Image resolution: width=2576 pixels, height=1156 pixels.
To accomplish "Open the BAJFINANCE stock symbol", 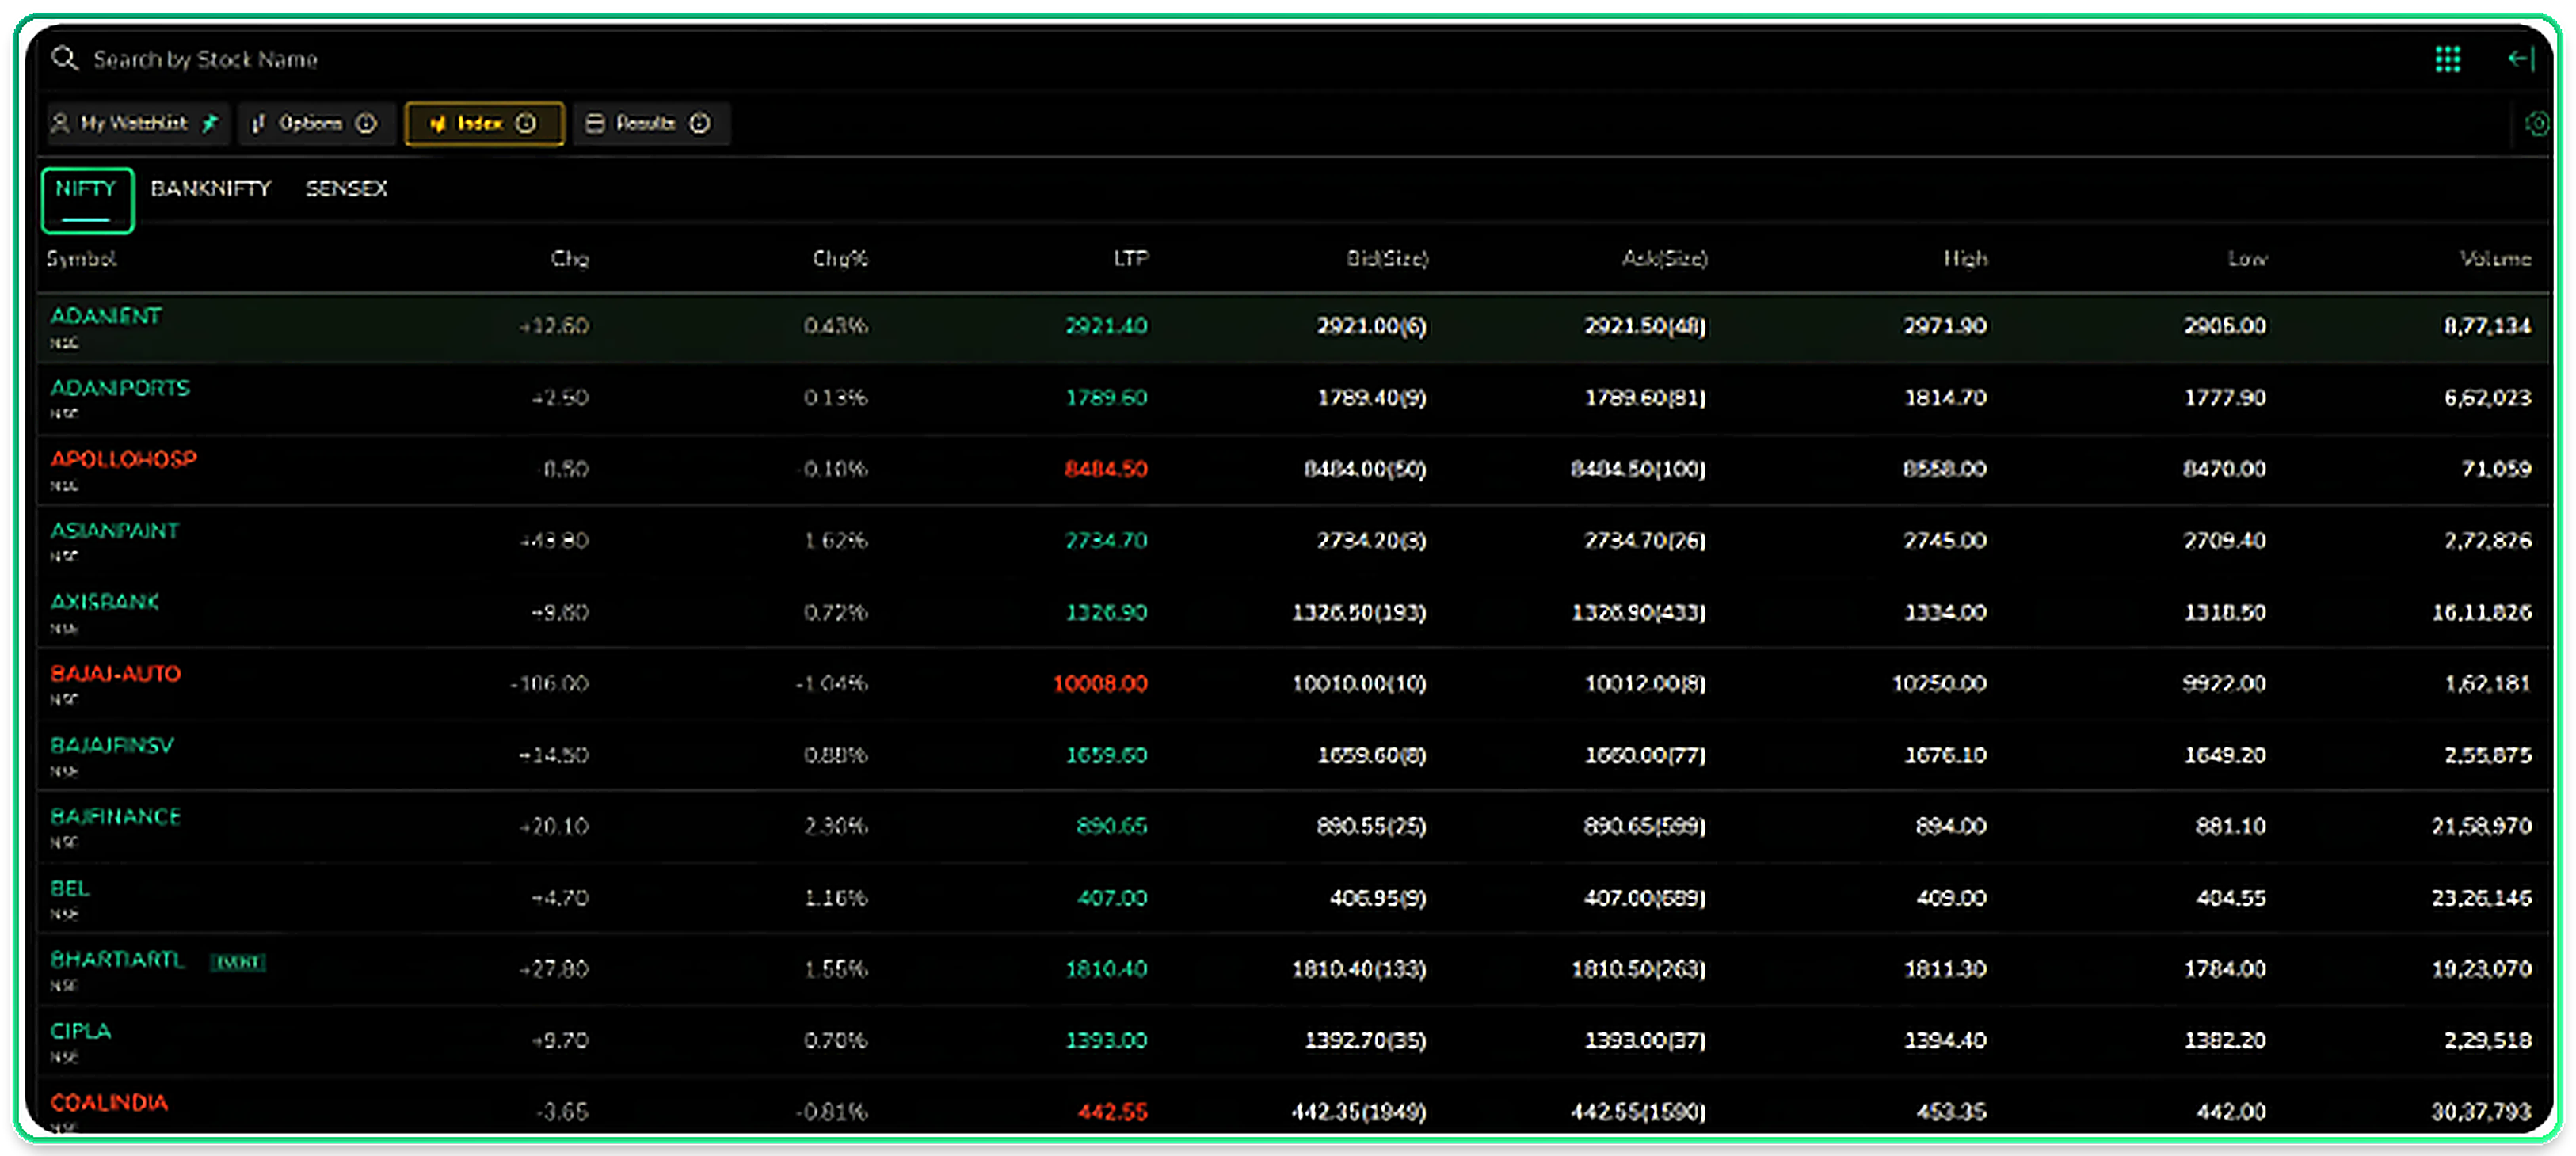I will 116,816.
